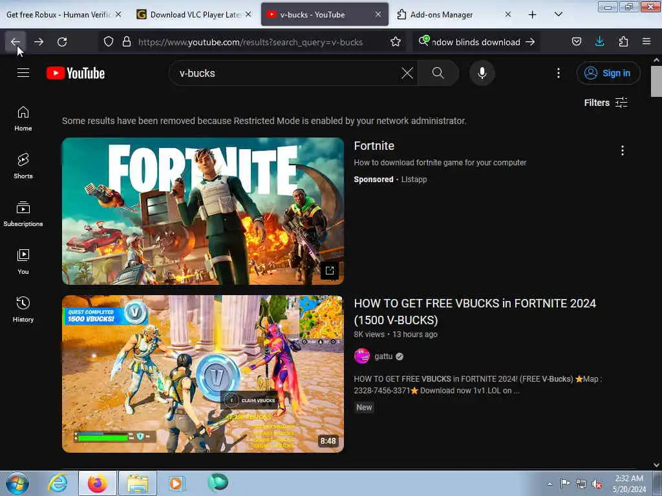Open the Windows Start menu
This screenshot has height=496, width=662.
17,483
